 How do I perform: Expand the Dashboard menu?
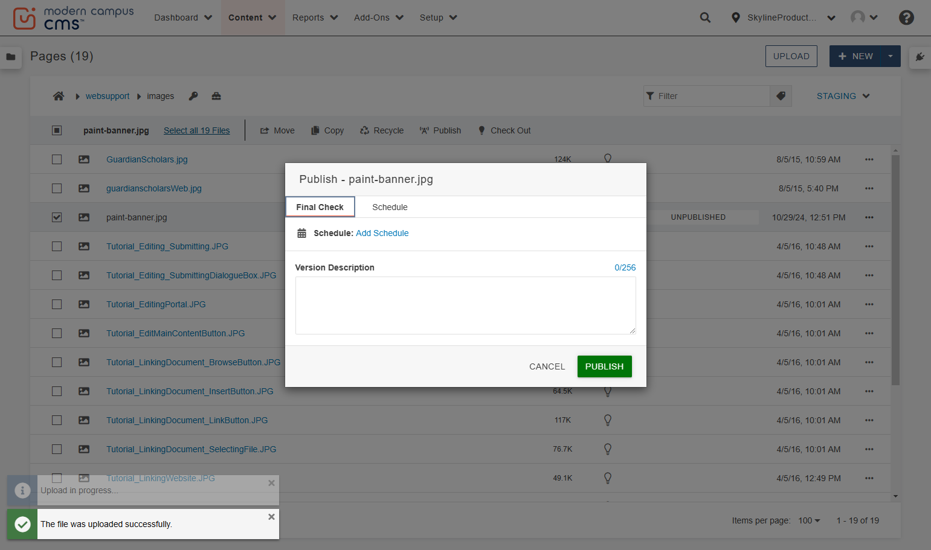(183, 18)
